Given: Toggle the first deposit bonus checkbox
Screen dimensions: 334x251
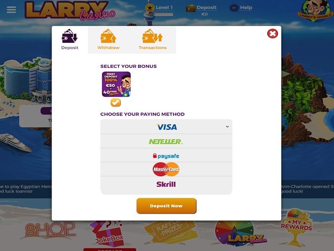Looking at the screenshot, I should [115, 103].
